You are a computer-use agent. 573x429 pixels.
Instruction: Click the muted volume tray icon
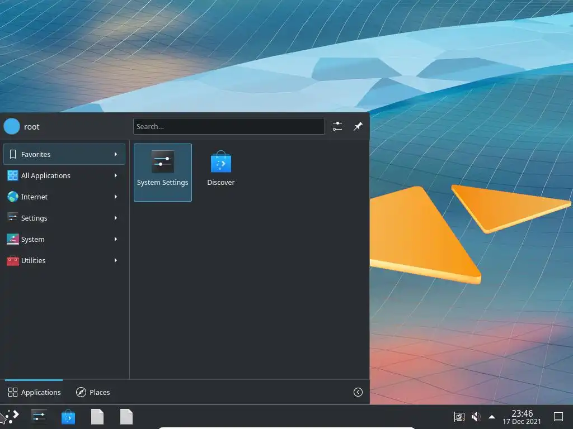click(476, 417)
